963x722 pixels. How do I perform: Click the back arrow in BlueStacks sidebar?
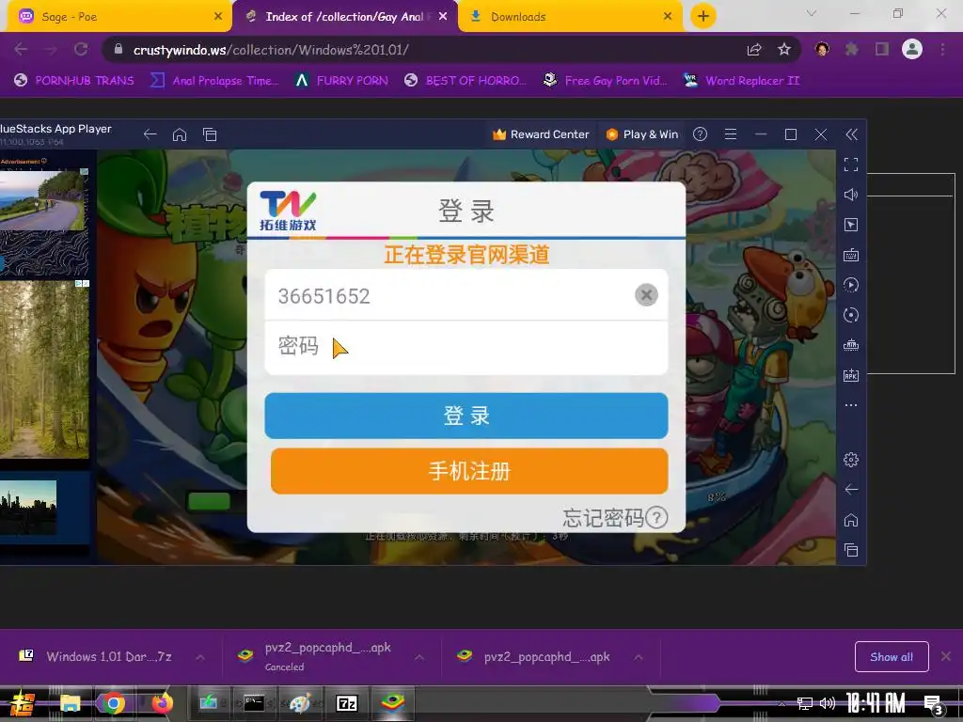[850, 489]
